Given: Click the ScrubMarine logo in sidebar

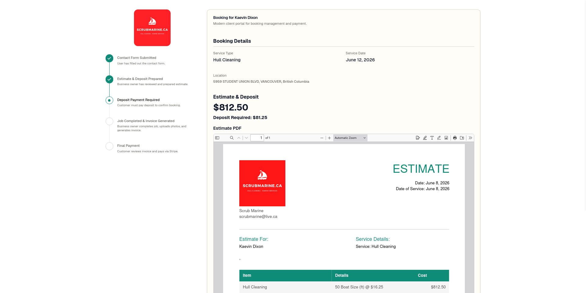Looking at the screenshot, I should click(152, 28).
